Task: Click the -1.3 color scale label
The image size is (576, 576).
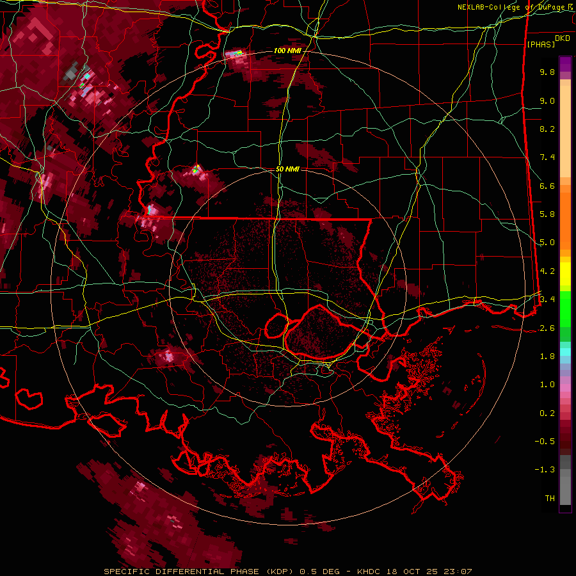Action: (x=545, y=470)
